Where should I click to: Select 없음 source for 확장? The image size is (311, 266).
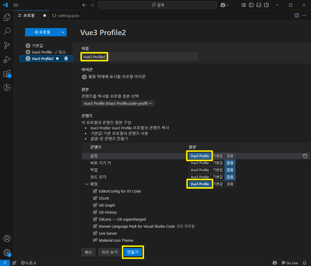click(x=230, y=184)
